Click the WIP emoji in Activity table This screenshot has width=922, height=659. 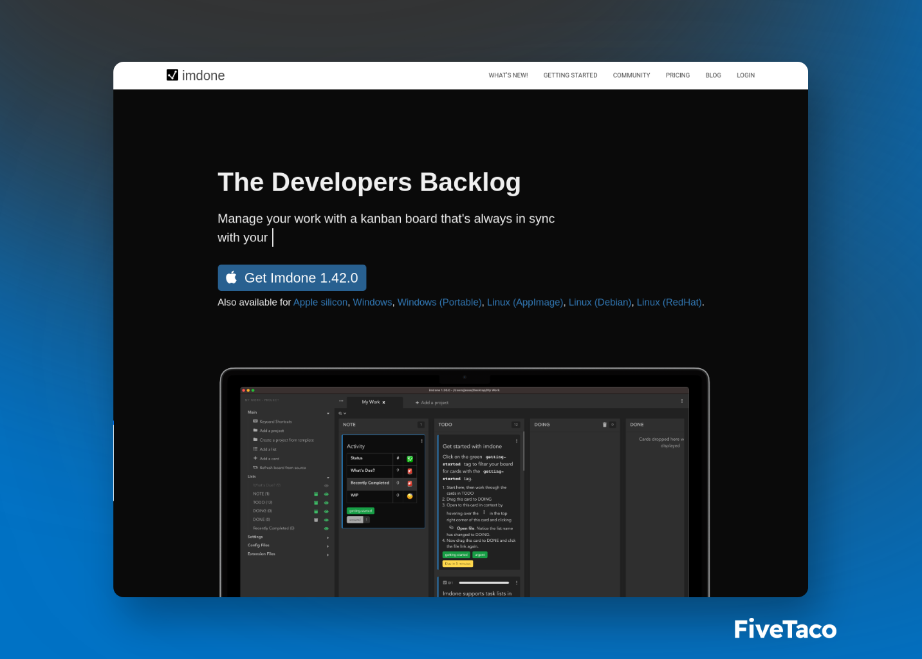(410, 496)
